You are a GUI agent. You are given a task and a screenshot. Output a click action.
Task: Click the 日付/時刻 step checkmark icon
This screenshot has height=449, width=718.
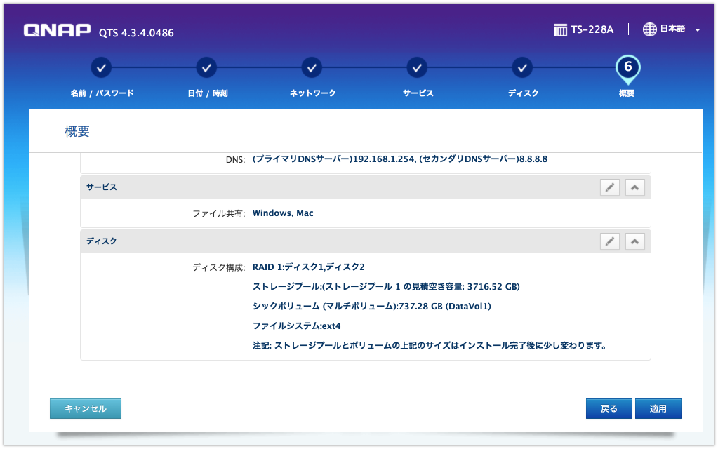[206, 67]
